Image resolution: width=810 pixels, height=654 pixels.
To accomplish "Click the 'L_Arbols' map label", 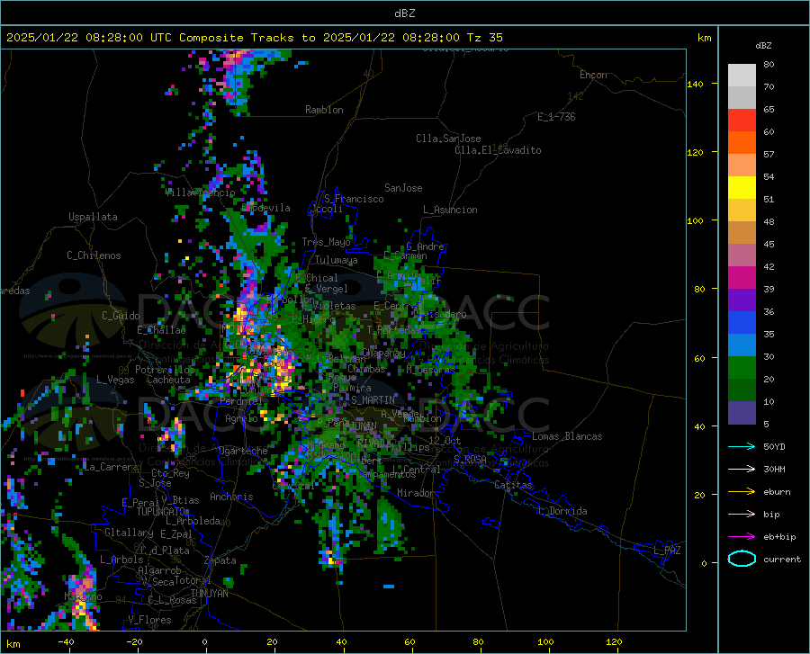I will [121, 560].
